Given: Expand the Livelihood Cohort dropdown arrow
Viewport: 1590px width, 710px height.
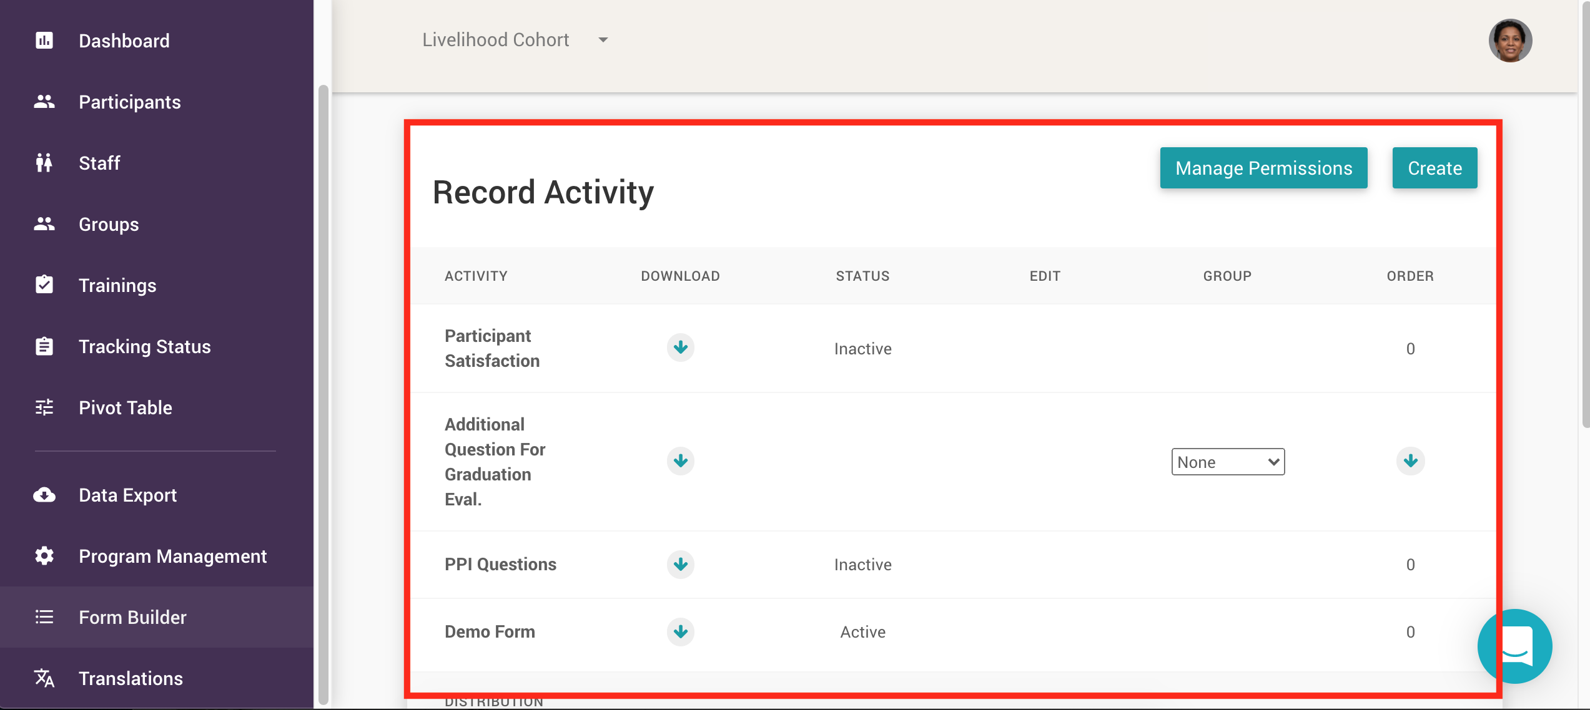Looking at the screenshot, I should [603, 40].
